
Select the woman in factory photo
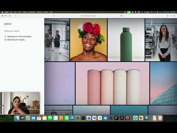(x=161, y=40)
